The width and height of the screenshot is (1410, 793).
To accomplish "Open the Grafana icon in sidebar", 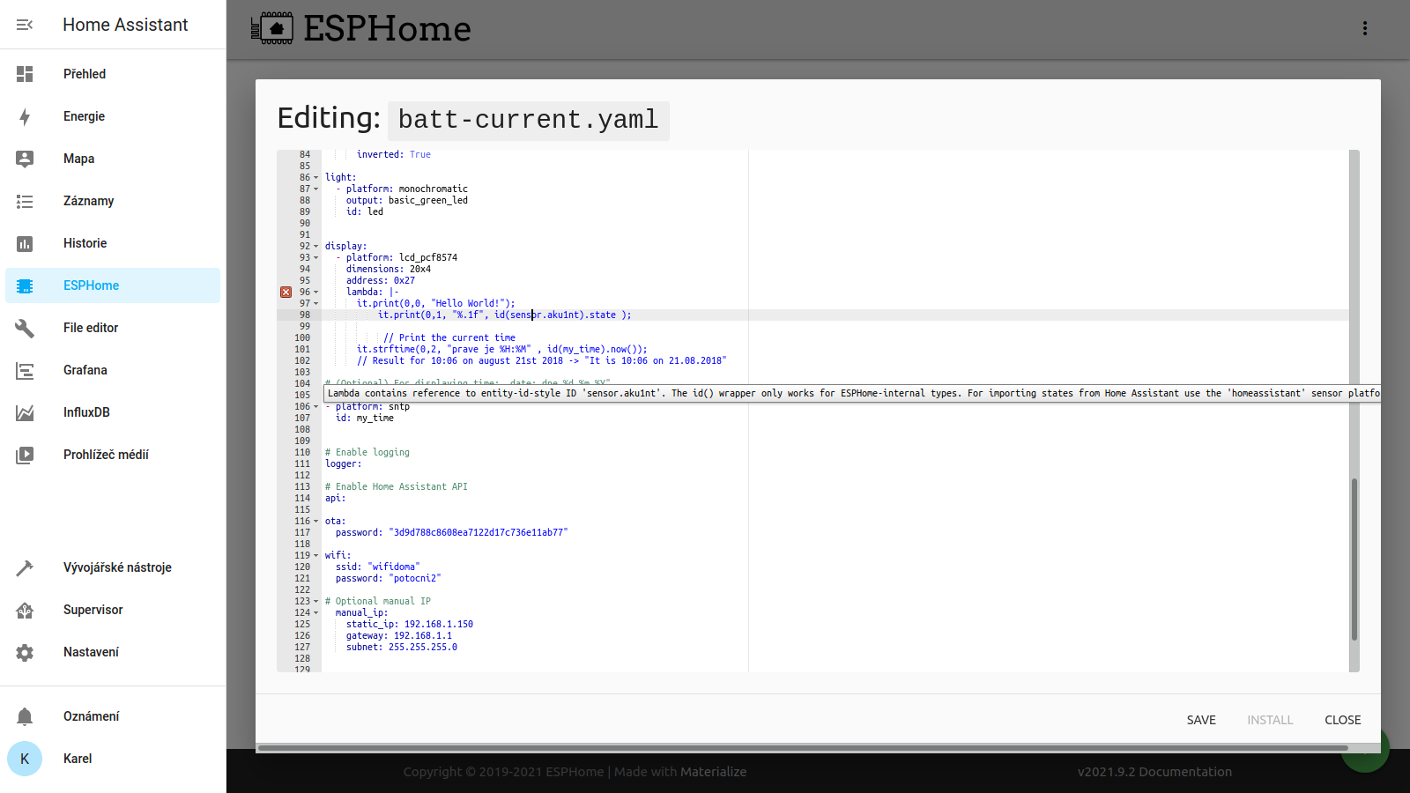I will [x=25, y=370].
